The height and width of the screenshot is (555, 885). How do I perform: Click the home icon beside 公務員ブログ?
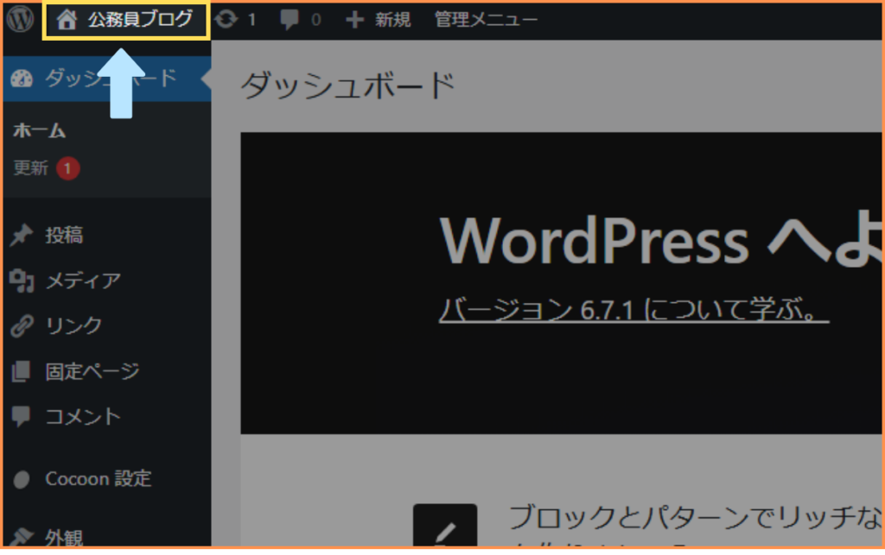click(x=67, y=20)
